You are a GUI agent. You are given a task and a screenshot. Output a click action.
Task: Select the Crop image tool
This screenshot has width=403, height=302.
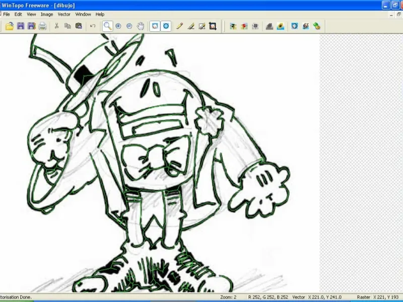213,26
